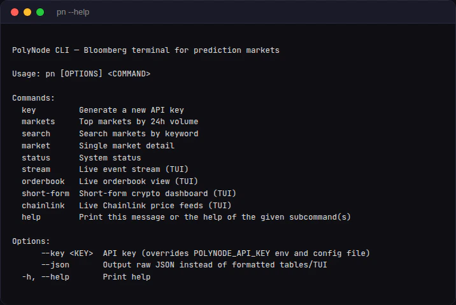Click the 'short-form' command entry

pyautogui.click(x=45, y=193)
